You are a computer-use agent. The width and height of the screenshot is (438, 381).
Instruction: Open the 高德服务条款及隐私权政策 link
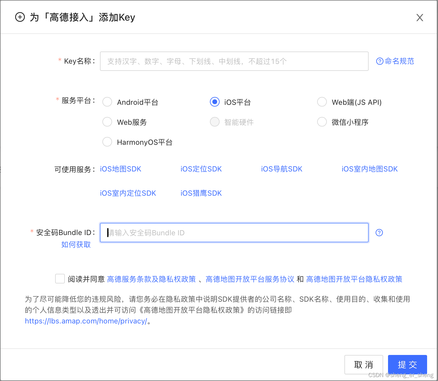(151, 279)
